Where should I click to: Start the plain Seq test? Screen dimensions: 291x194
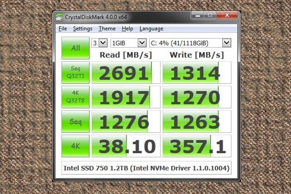[x=75, y=121]
